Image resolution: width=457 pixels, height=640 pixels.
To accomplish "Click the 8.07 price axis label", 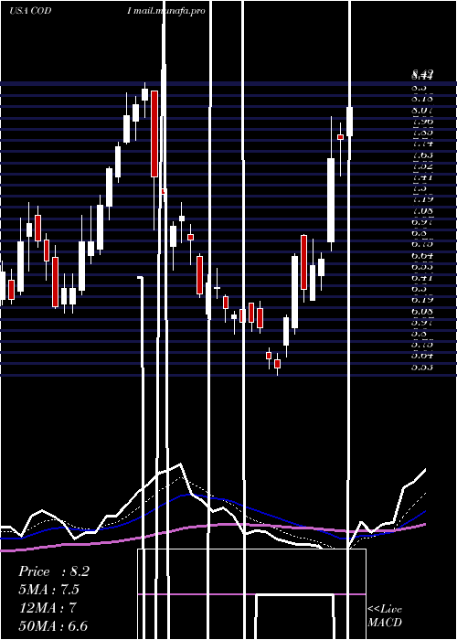I will [x=422, y=111].
